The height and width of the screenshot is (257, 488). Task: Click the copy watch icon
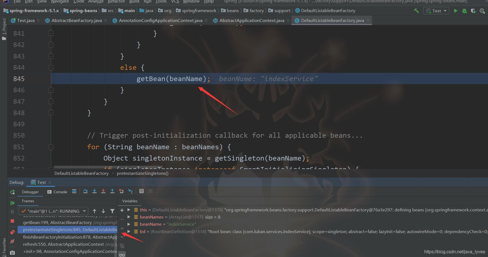(122, 246)
